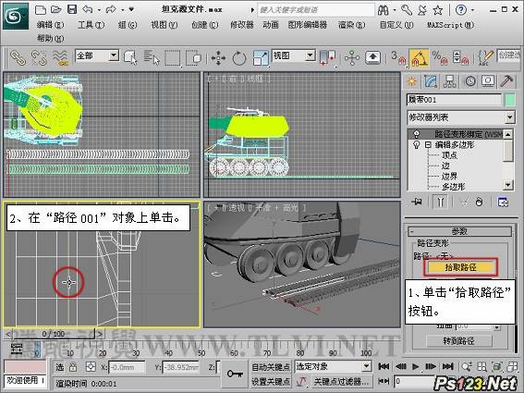Open the 选定对象 dropdown
Screen dimensions: 524x393
334,367
